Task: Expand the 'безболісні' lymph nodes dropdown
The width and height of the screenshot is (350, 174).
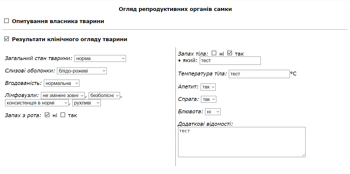Action: 104,96
